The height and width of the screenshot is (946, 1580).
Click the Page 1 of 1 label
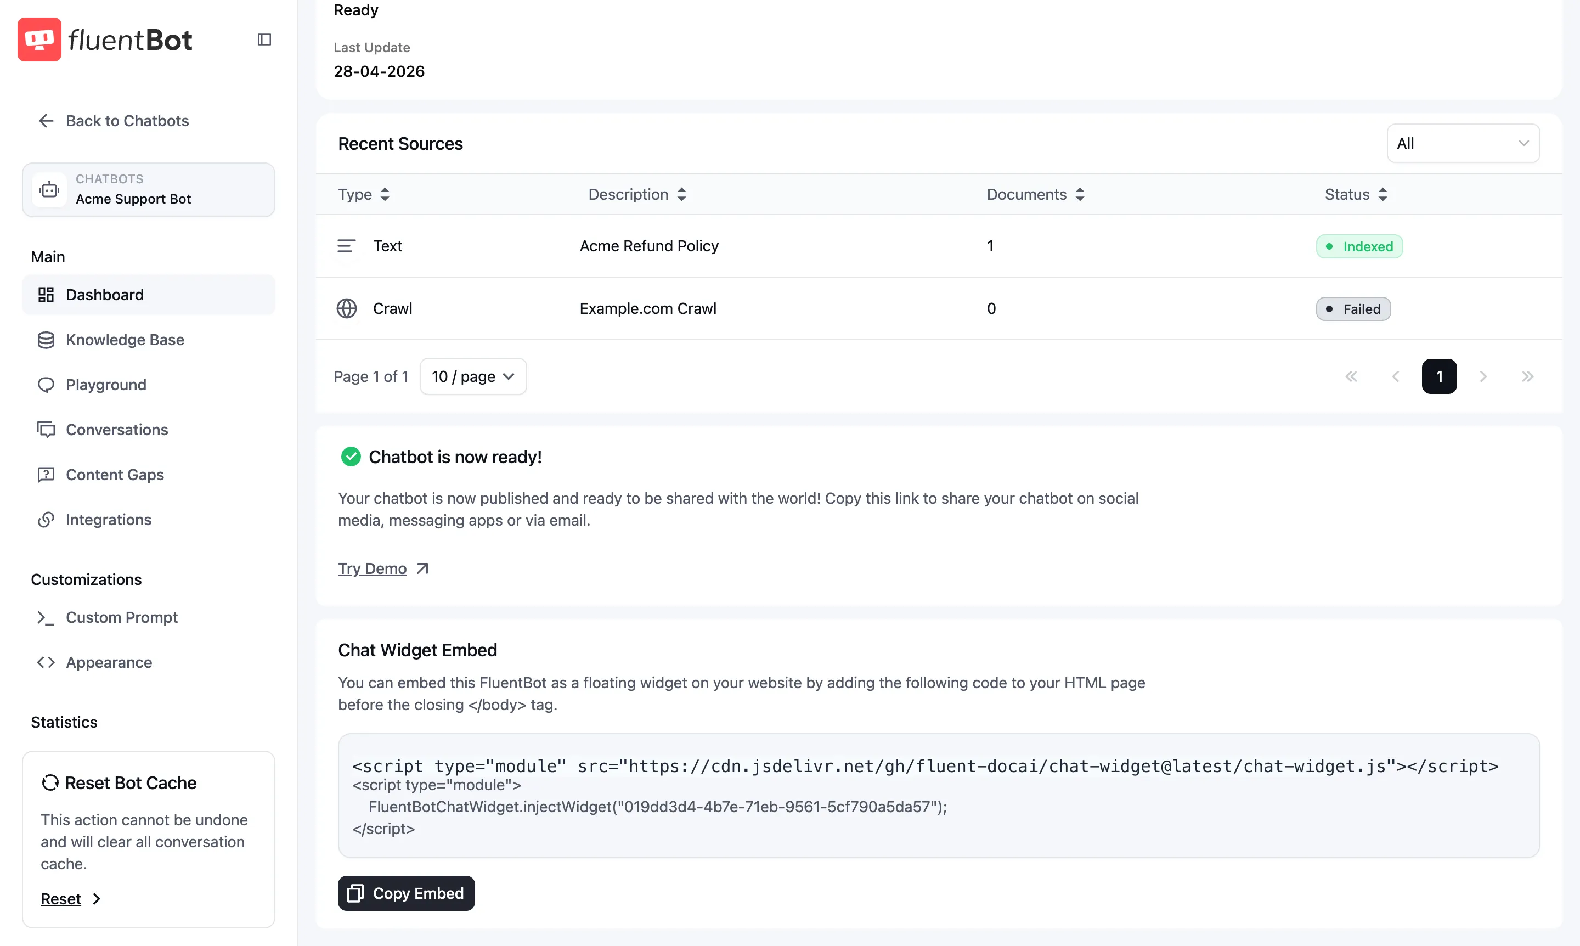(x=371, y=377)
